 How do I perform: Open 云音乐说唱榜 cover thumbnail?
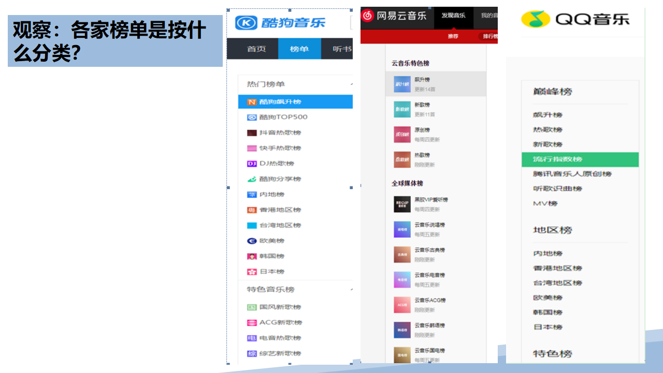pyautogui.click(x=402, y=229)
